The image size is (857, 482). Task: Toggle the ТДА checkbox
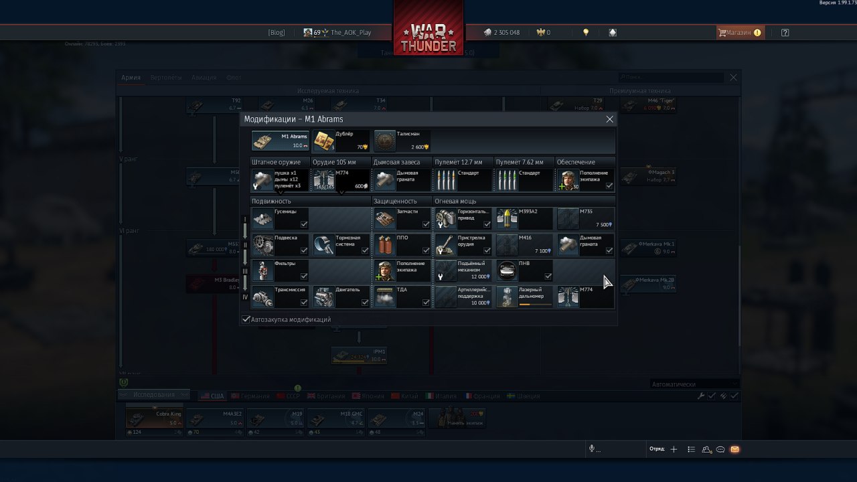pyautogui.click(x=426, y=303)
